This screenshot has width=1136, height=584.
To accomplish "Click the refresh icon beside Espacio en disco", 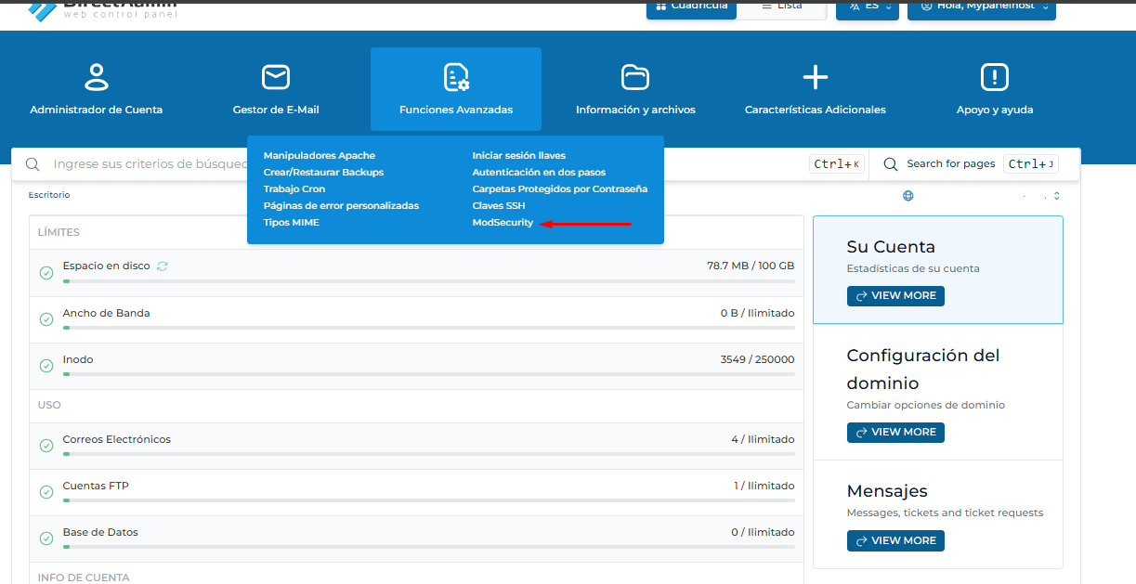I will point(163,266).
